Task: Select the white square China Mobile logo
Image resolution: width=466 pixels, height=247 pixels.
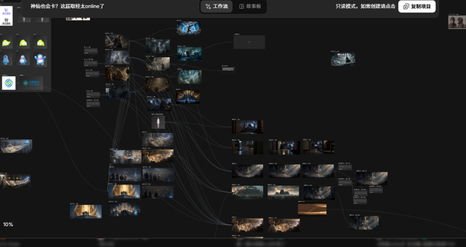Action: pos(9,83)
